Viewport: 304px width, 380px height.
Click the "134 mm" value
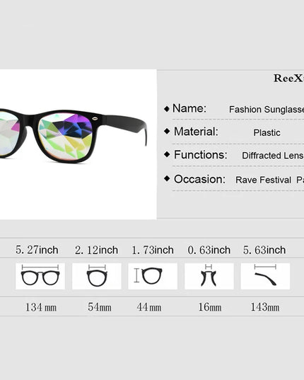point(41,307)
